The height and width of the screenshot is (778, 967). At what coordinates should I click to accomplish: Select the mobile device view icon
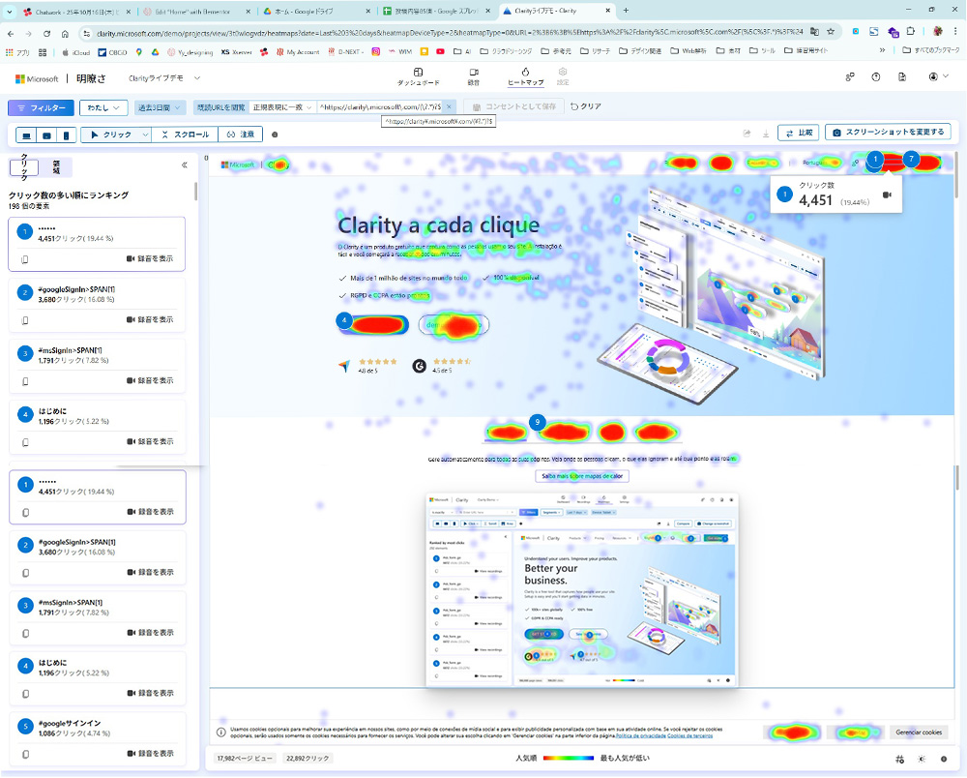point(67,135)
